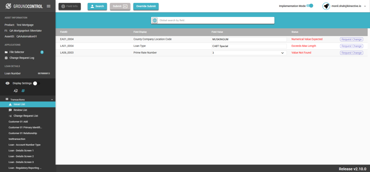This screenshot has width=370, height=172.
Task: Click the File Selector folder icon
Action: tap(6, 52)
